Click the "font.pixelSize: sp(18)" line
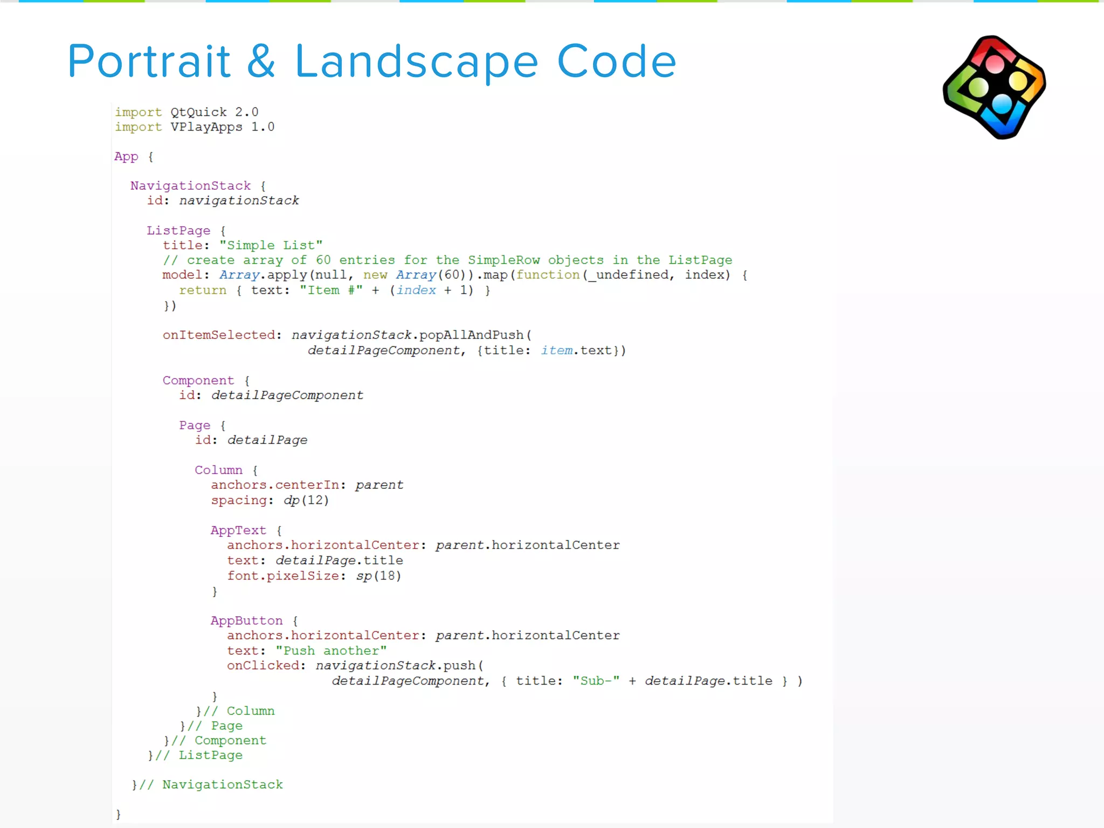Viewport: 1104px width, 828px height. 314,576
